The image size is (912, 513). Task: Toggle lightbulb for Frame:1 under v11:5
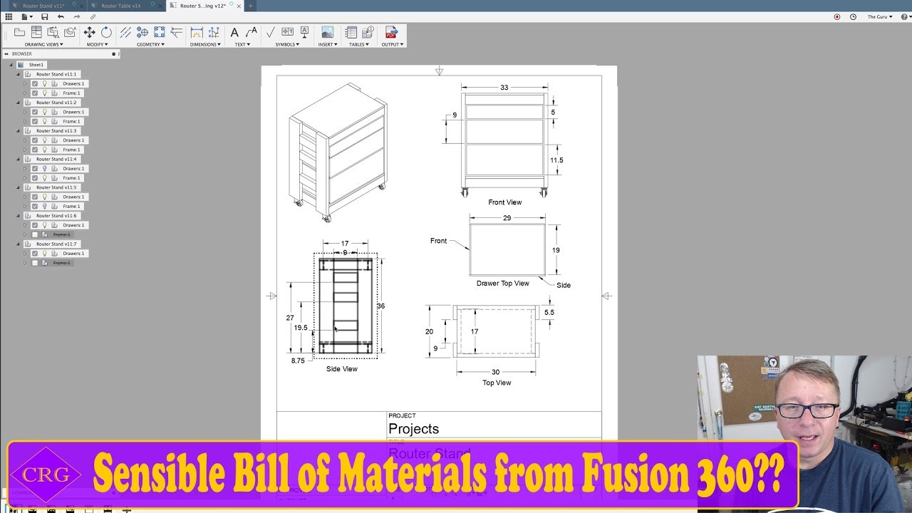[x=44, y=206]
